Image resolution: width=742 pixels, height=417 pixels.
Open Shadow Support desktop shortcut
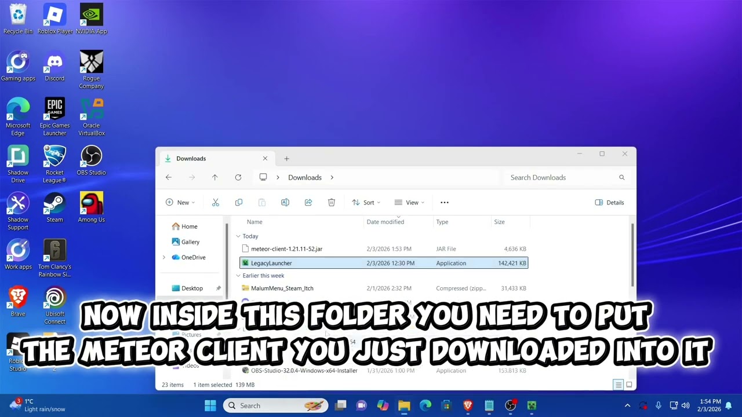tap(18, 211)
